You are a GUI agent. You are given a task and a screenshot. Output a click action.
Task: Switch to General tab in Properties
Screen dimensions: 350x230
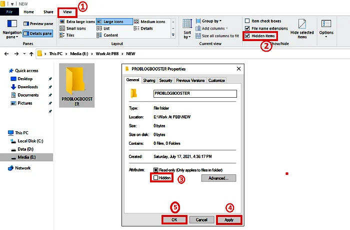[132, 80]
